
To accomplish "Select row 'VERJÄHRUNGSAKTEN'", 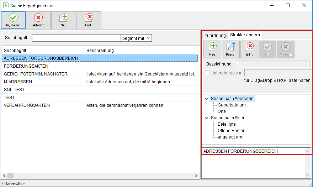I will pyautogui.click(x=100, y=105).
